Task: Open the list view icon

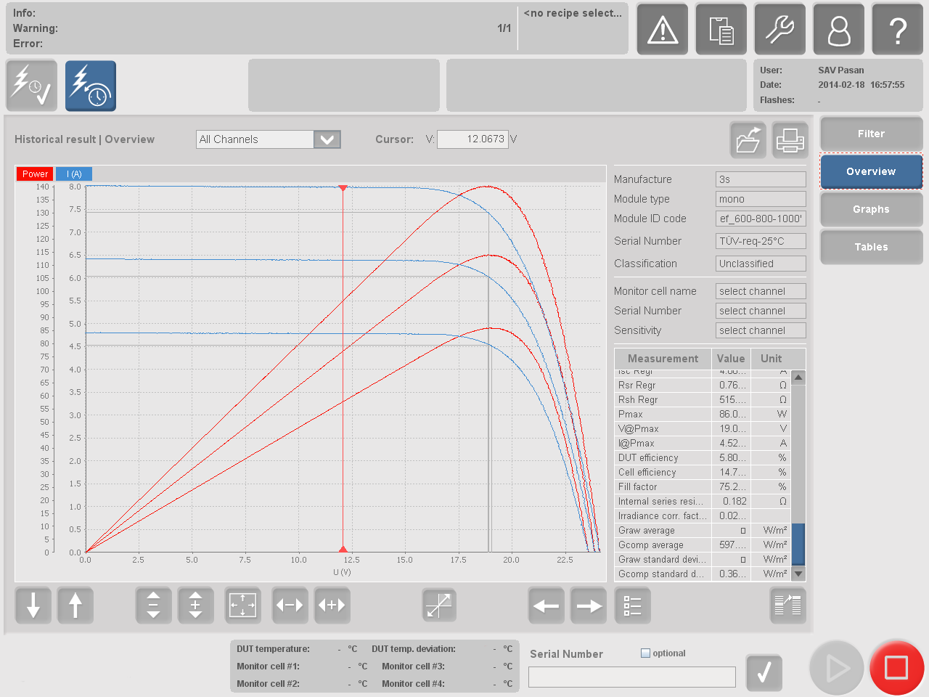Action: click(632, 605)
